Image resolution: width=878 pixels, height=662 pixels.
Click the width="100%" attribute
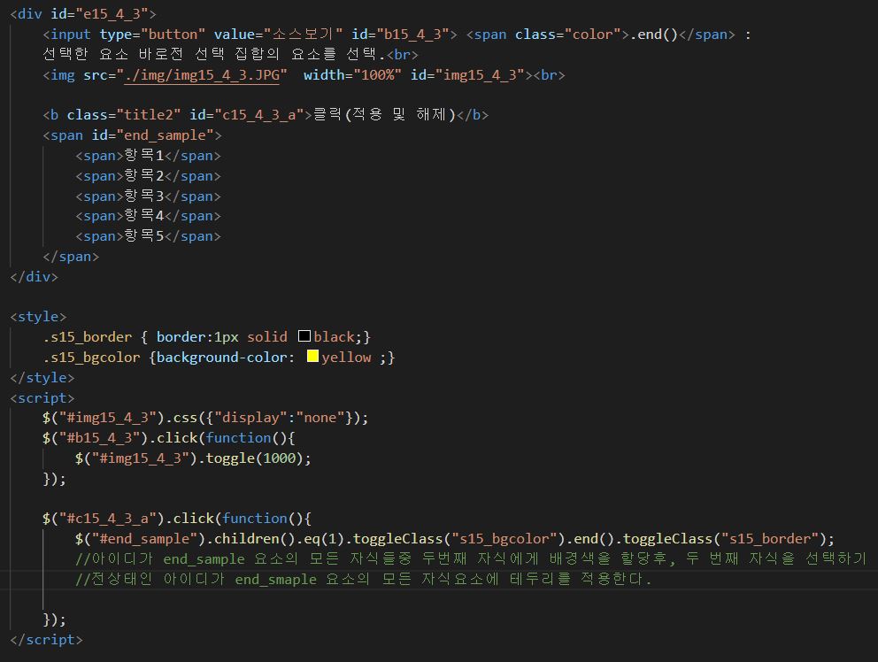pos(353,75)
